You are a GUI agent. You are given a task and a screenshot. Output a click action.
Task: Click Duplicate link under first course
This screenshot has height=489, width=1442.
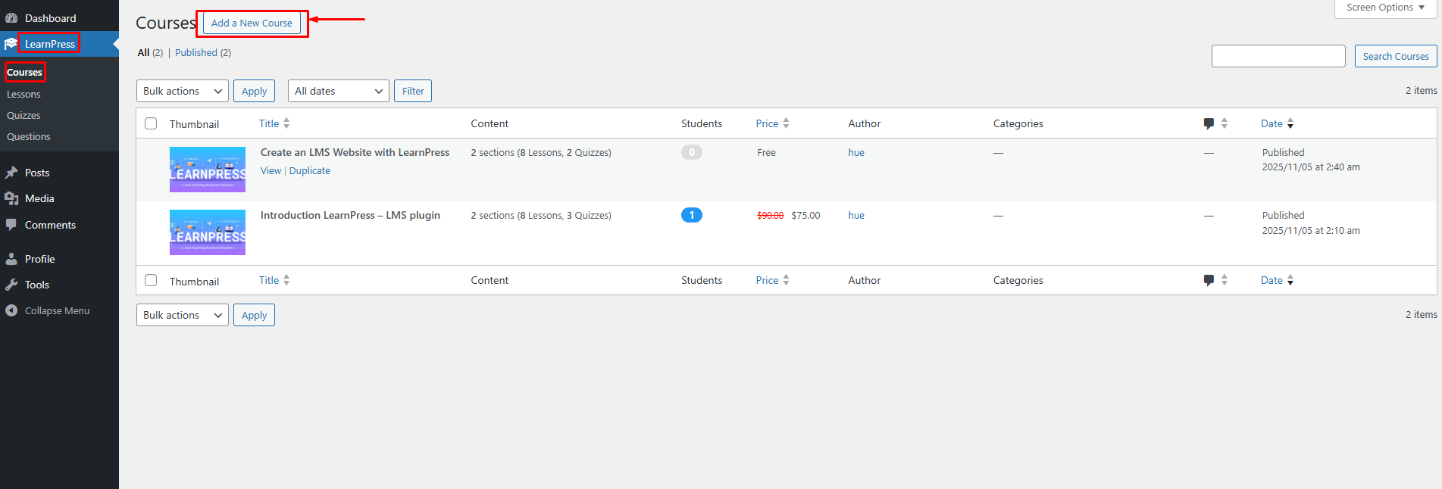[309, 171]
